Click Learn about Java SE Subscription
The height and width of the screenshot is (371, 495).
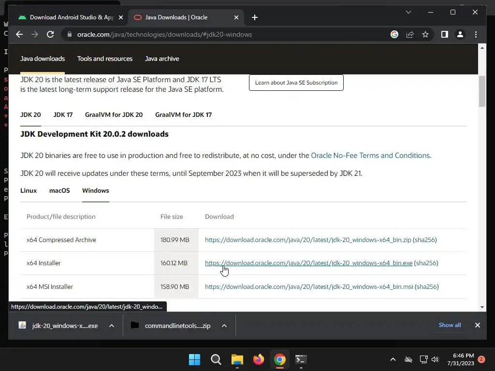click(x=296, y=83)
